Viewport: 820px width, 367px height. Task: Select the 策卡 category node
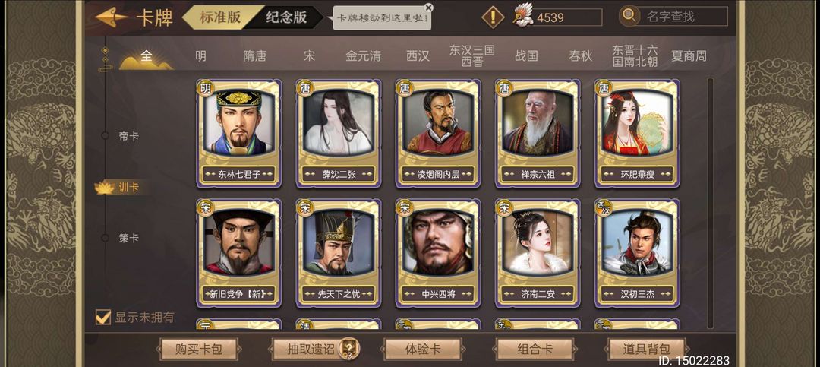coord(105,237)
